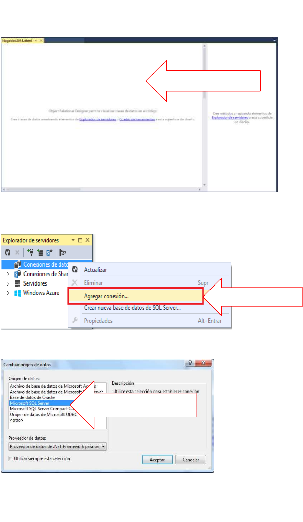Click the Windows Azure logo icon

coord(18,293)
